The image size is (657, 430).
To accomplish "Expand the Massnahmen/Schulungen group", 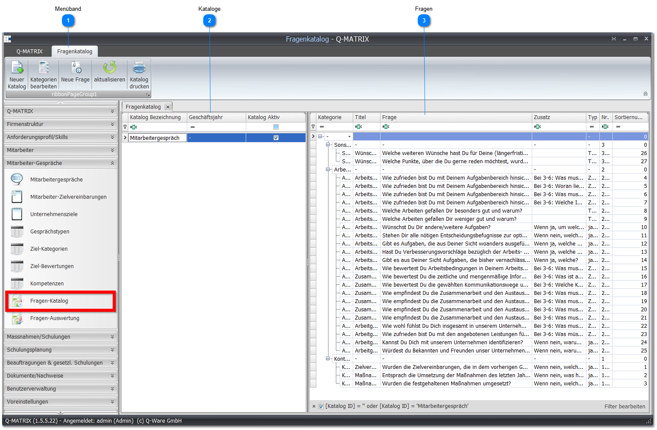I will [x=61, y=337].
